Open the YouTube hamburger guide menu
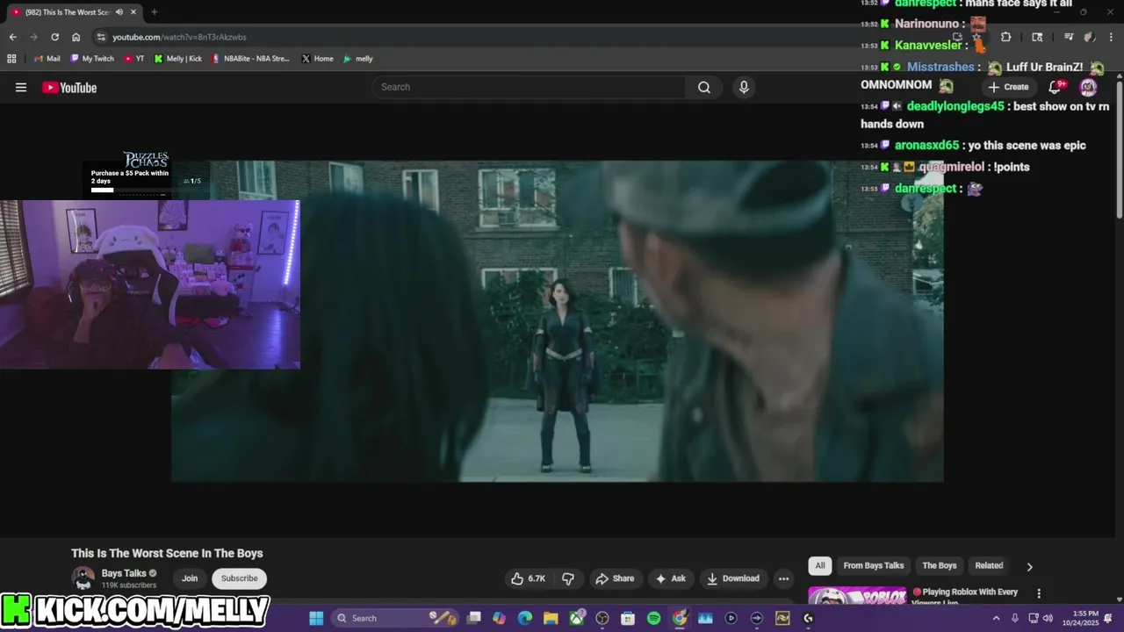Screen dimensions: 1124x632 click(x=21, y=87)
